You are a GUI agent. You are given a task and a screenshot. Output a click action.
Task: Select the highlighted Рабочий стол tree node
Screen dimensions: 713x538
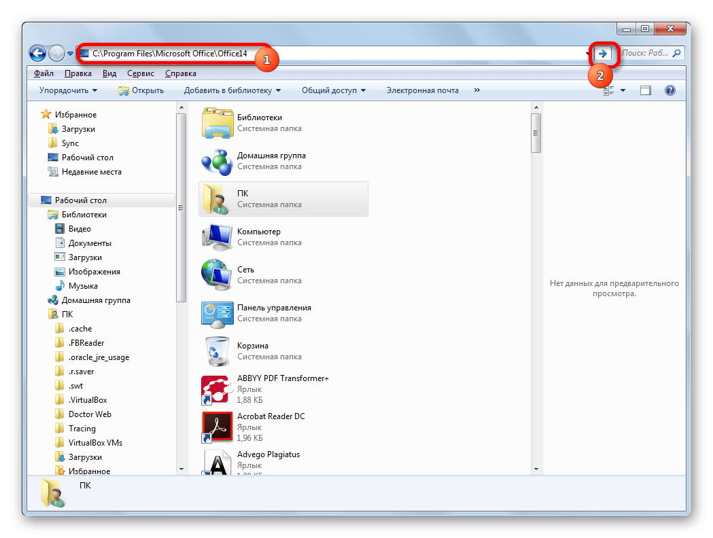coord(101,200)
